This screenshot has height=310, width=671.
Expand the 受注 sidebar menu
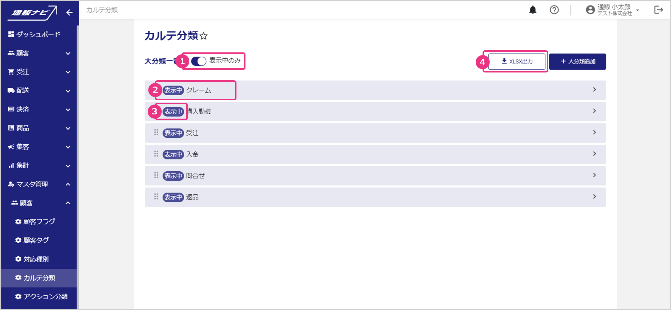(68, 72)
